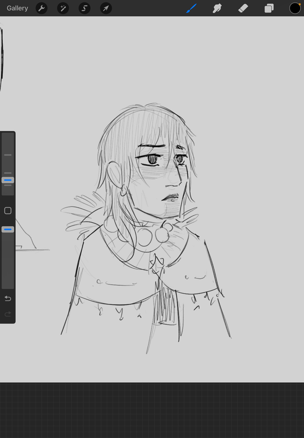Select the Smudge tool
The image size is (304, 438).
217,8
